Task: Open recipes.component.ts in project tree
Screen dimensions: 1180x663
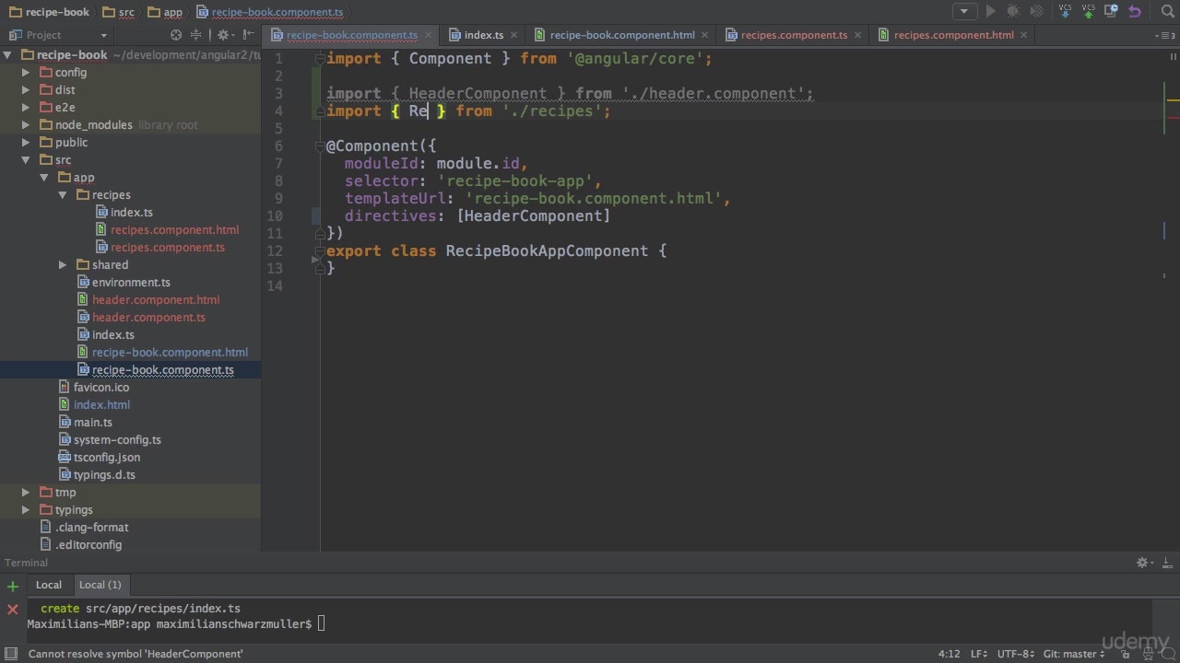Action: 167,248
